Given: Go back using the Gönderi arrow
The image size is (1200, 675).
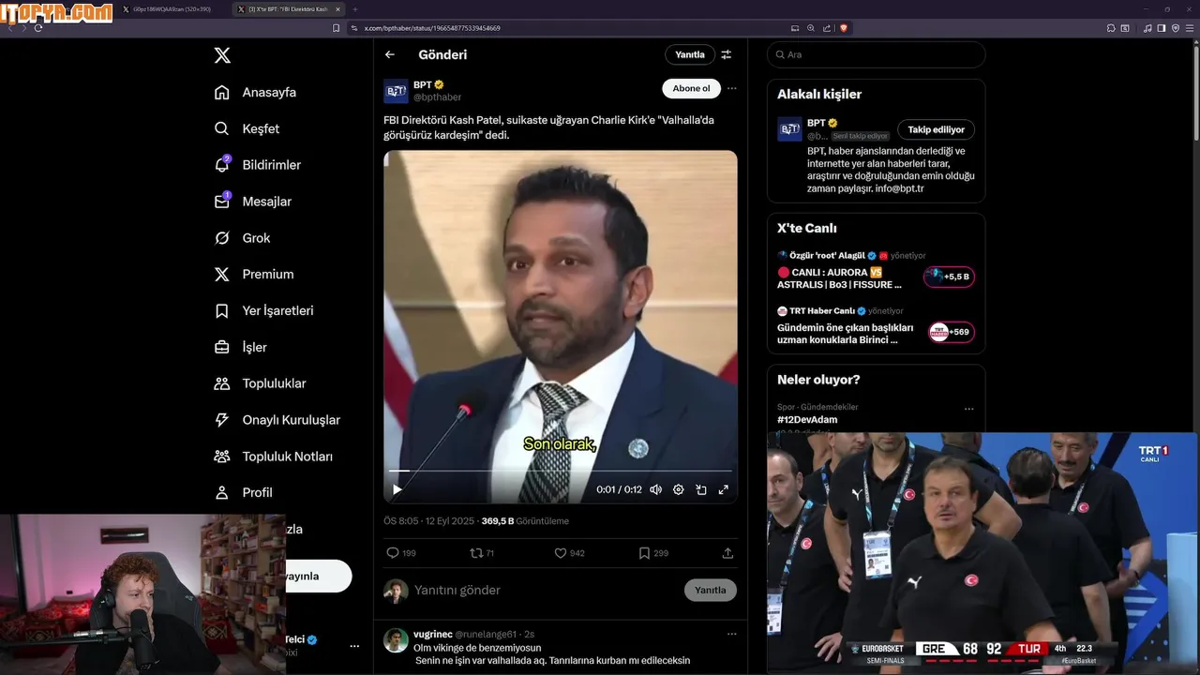Looking at the screenshot, I should [390, 54].
